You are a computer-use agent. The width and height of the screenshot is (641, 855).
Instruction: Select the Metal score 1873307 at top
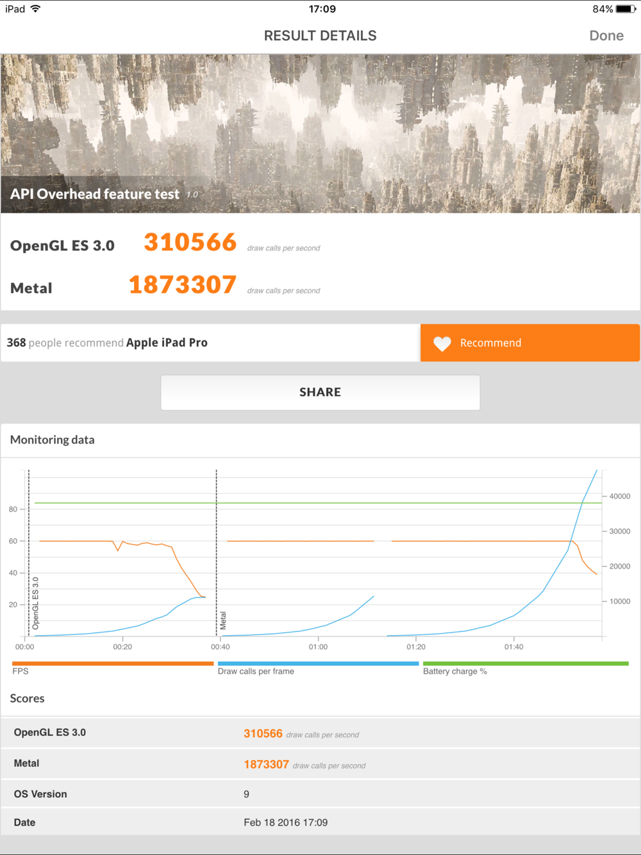click(183, 285)
